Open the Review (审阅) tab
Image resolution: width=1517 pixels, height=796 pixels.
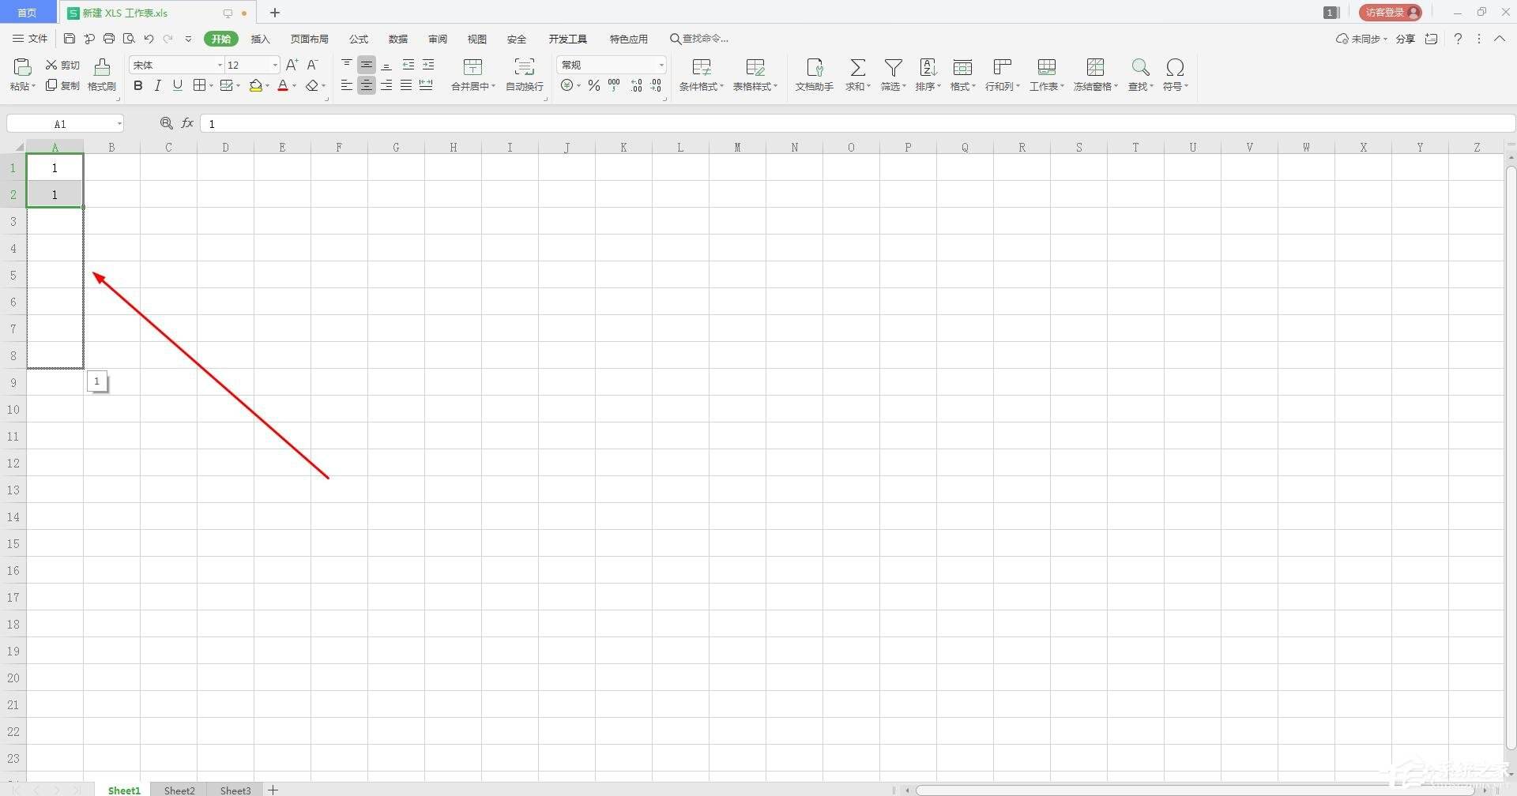click(x=438, y=39)
